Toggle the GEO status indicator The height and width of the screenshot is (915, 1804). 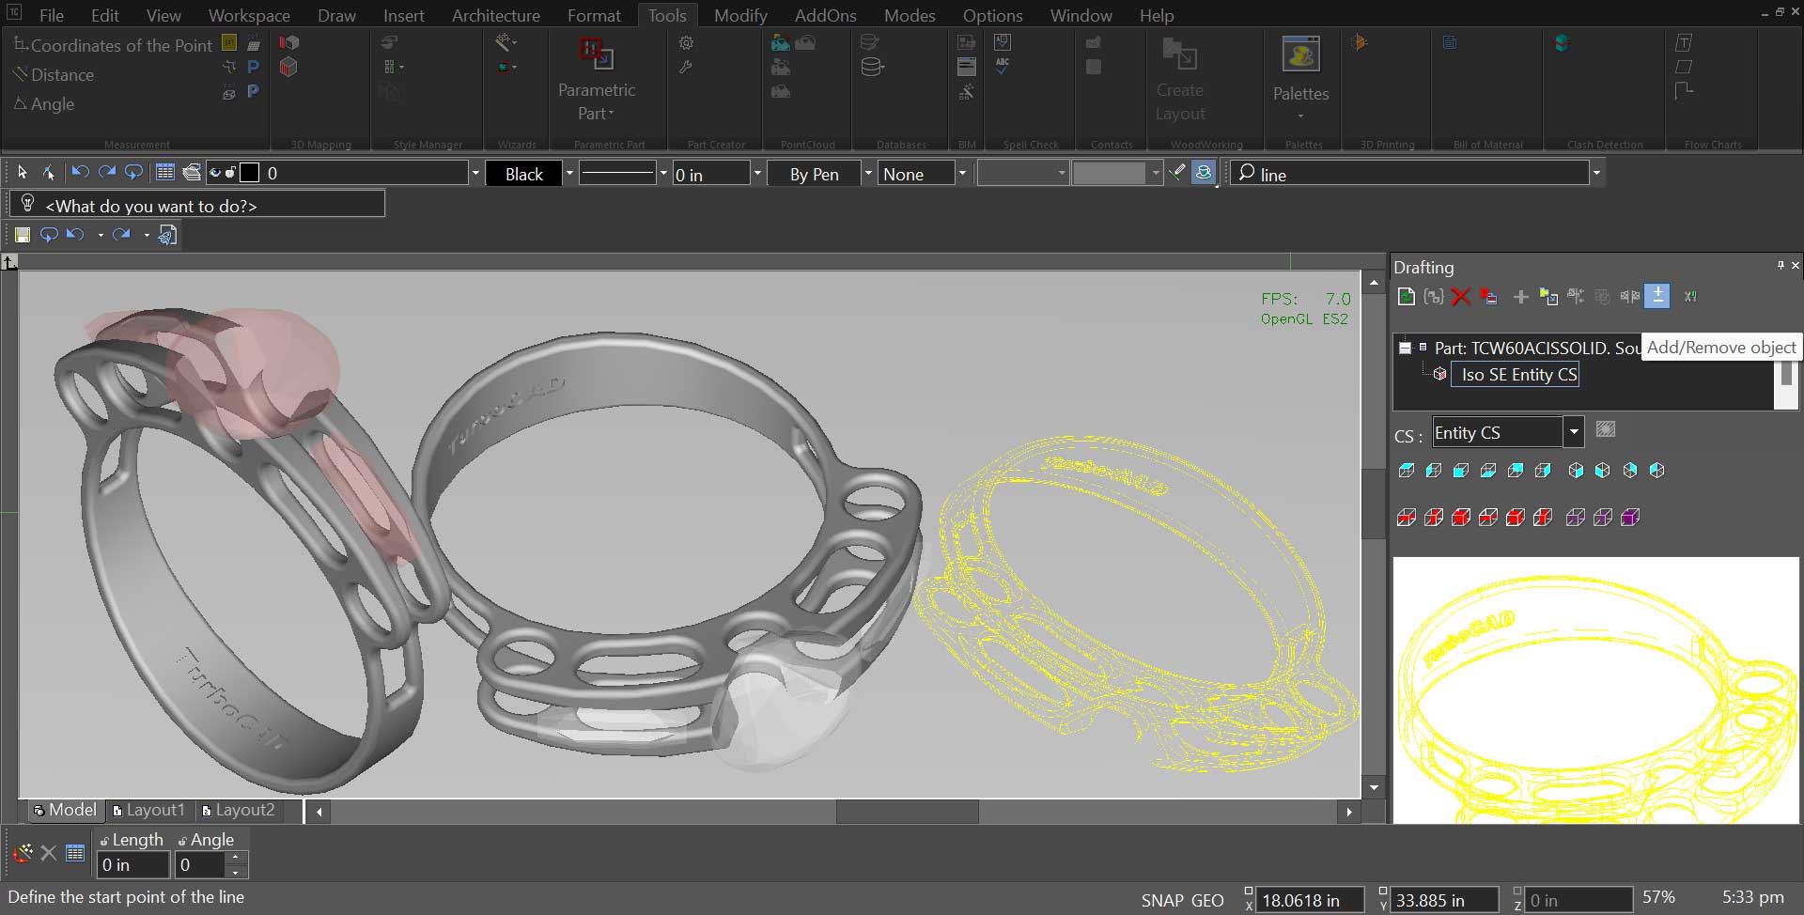[1208, 900]
